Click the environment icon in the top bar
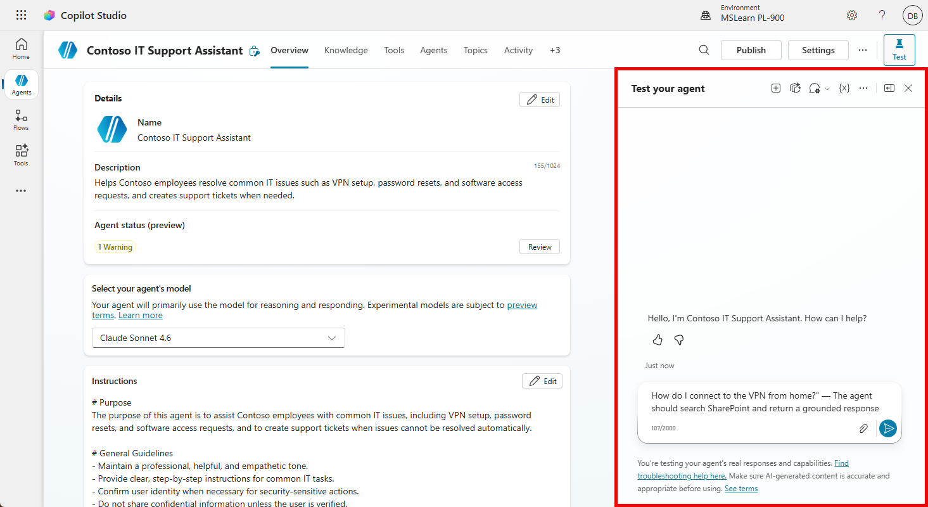The height and width of the screenshot is (507, 928). (x=706, y=16)
